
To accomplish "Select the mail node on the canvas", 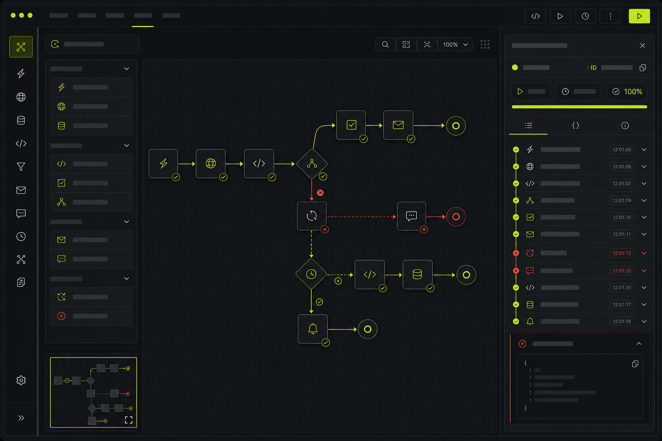I will (x=398, y=125).
